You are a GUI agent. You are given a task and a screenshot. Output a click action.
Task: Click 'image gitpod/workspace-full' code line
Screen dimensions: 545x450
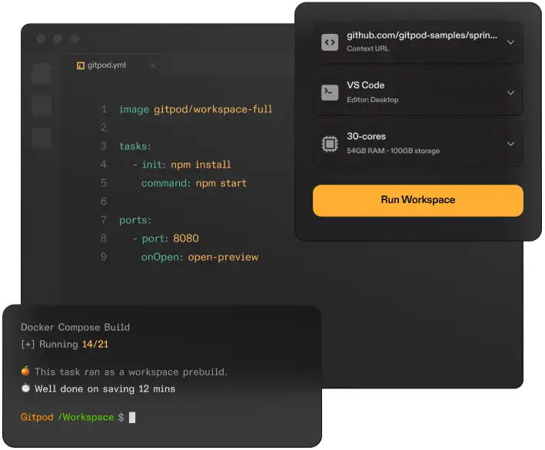(x=195, y=109)
